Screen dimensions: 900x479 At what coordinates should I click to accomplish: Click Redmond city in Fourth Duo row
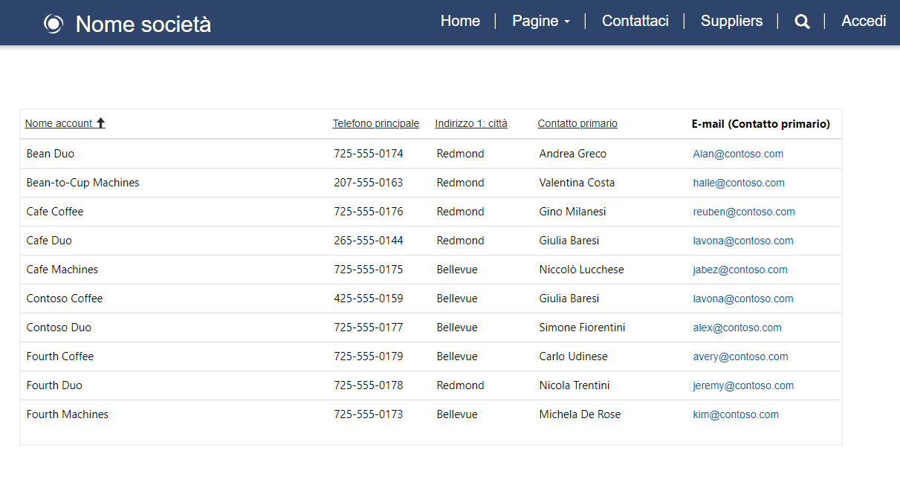461,385
